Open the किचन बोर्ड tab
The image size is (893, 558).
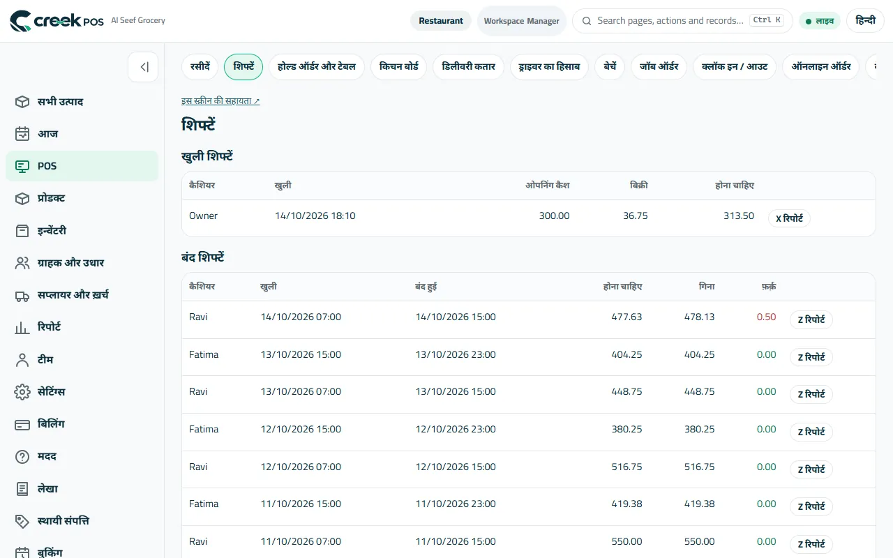point(399,67)
